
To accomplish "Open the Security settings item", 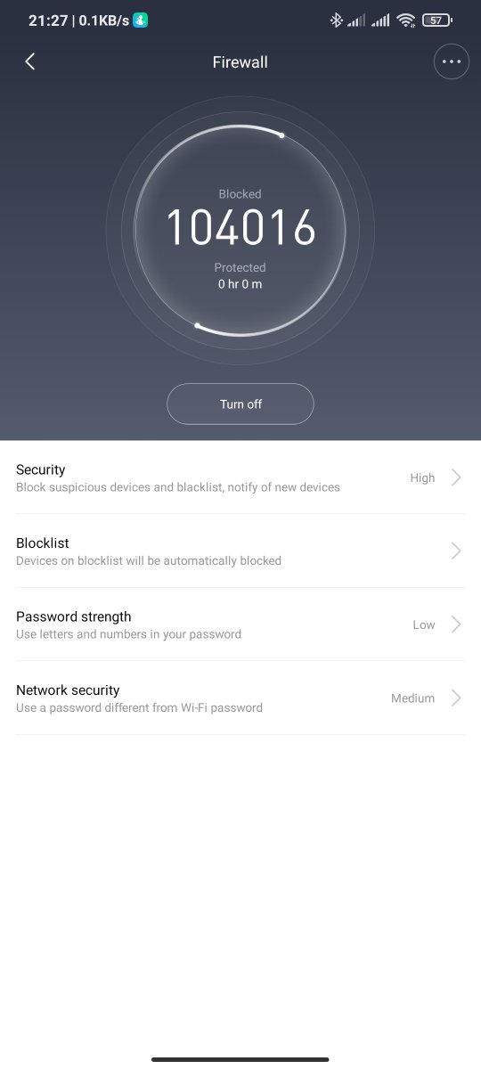I will (240, 477).
